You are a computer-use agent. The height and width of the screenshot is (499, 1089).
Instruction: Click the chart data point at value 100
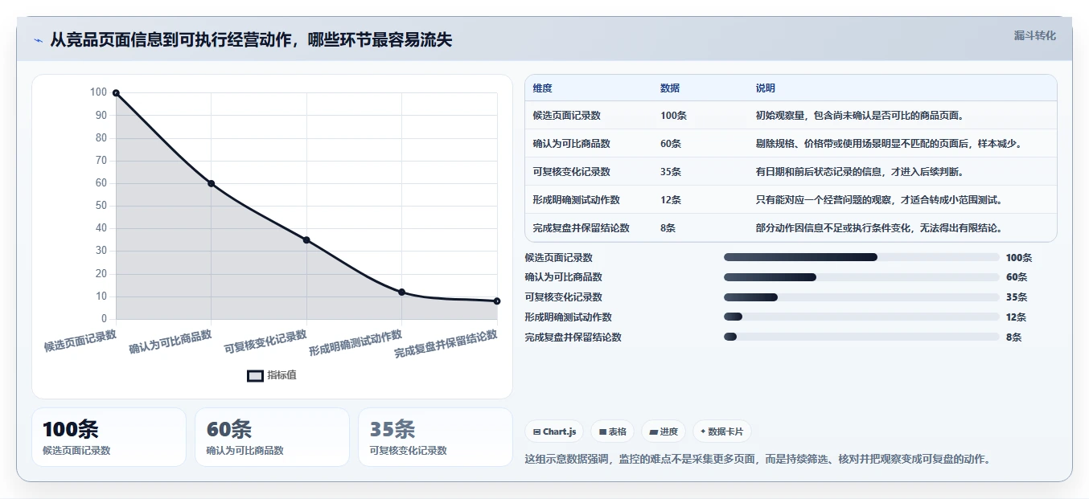coord(116,93)
